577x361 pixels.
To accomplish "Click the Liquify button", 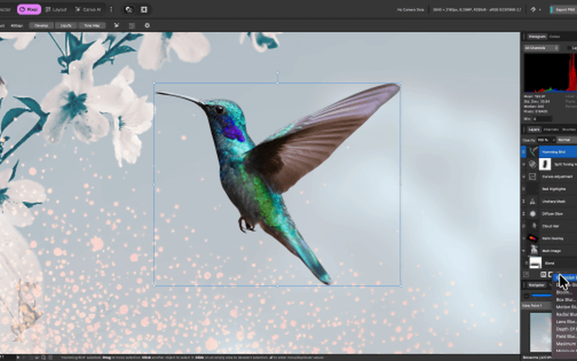I will click(66, 26).
